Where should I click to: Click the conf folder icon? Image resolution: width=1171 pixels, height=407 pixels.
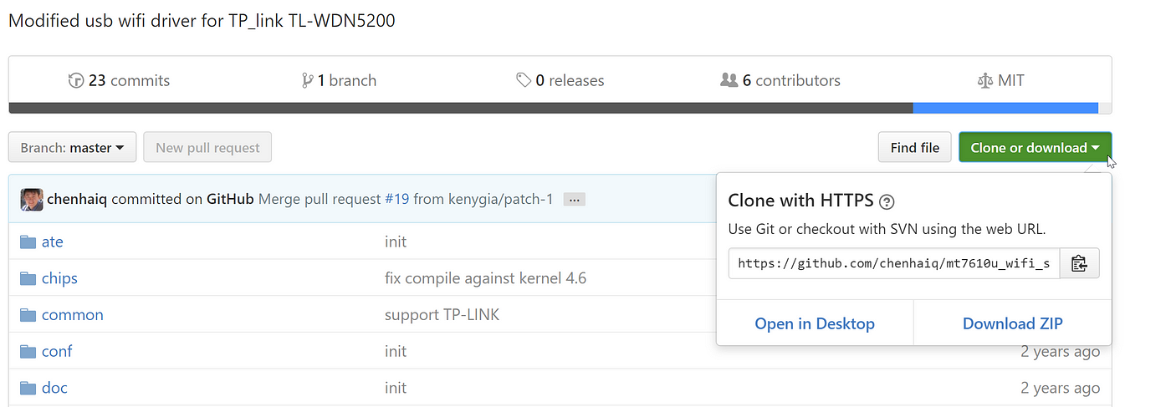(x=28, y=351)
